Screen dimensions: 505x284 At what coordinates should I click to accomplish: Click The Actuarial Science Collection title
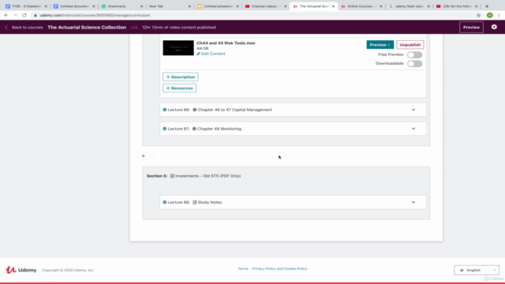pos(87,28)
